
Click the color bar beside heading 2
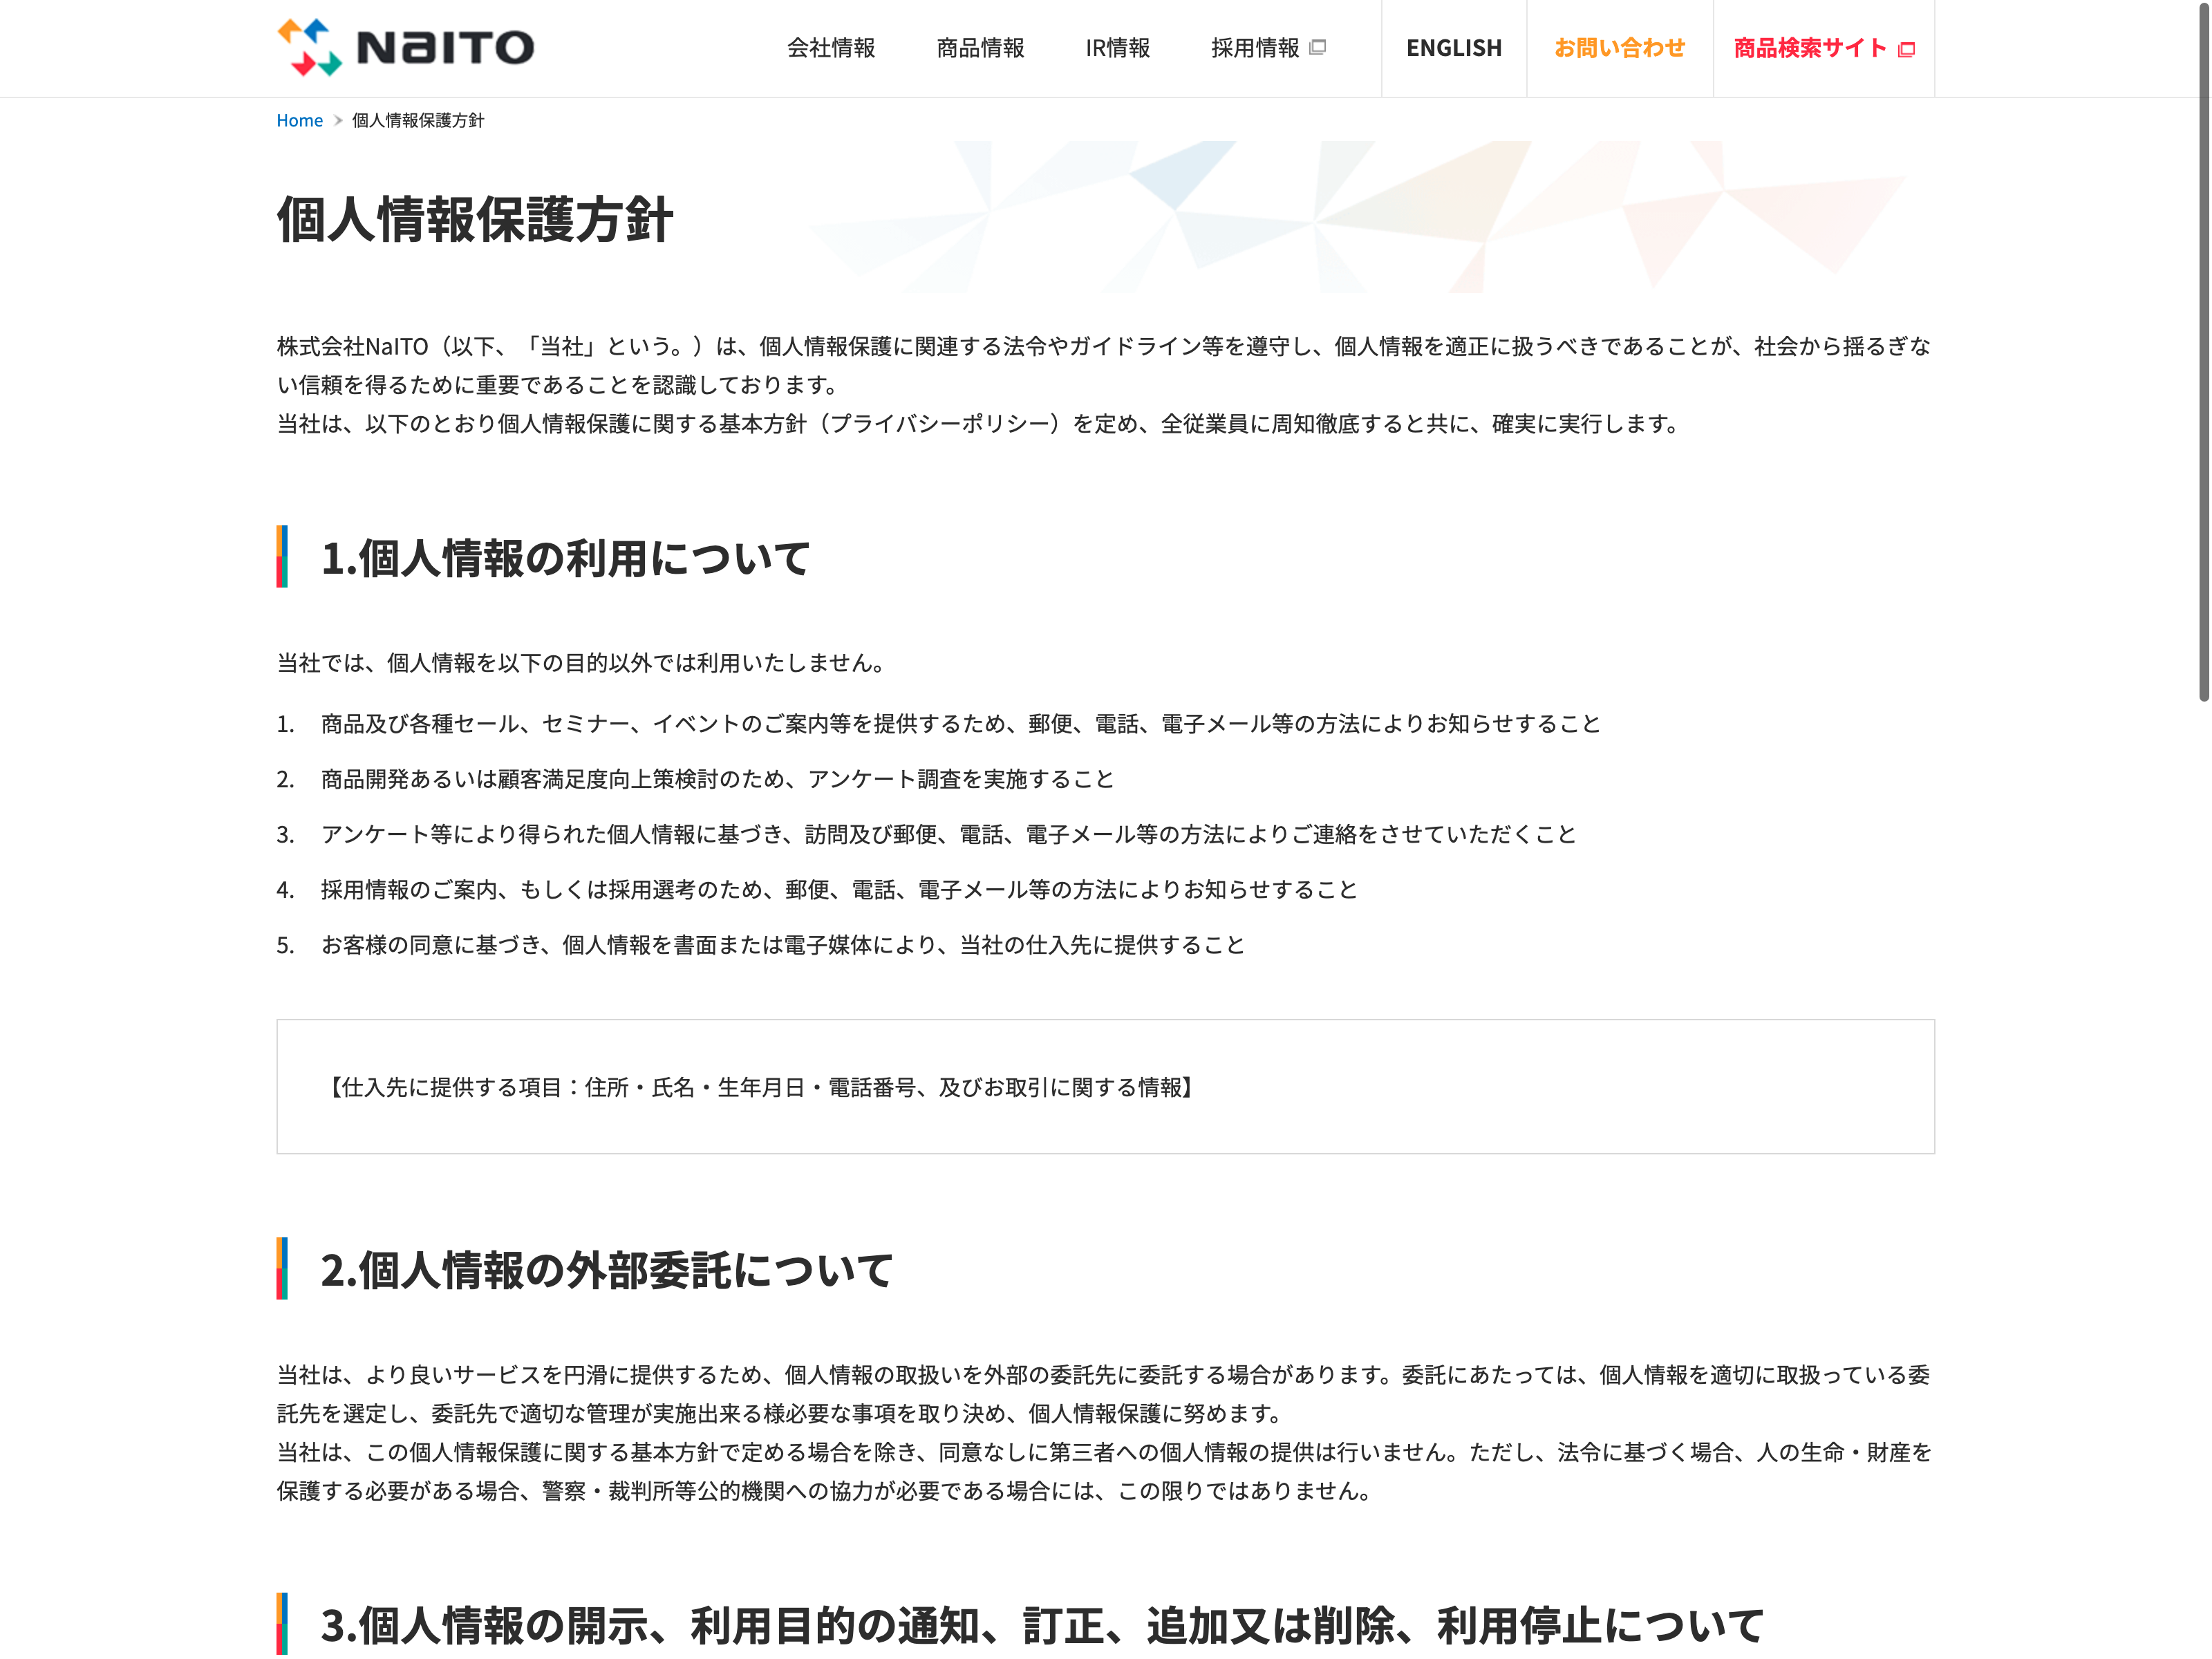282,1268
